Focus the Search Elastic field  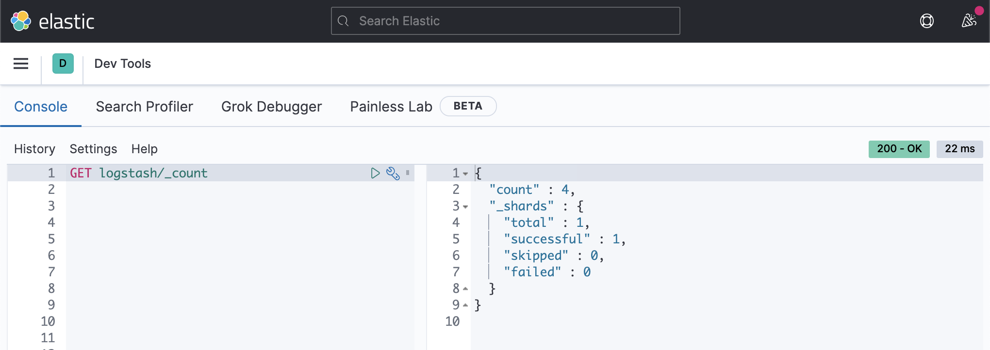tap(505, 21)
